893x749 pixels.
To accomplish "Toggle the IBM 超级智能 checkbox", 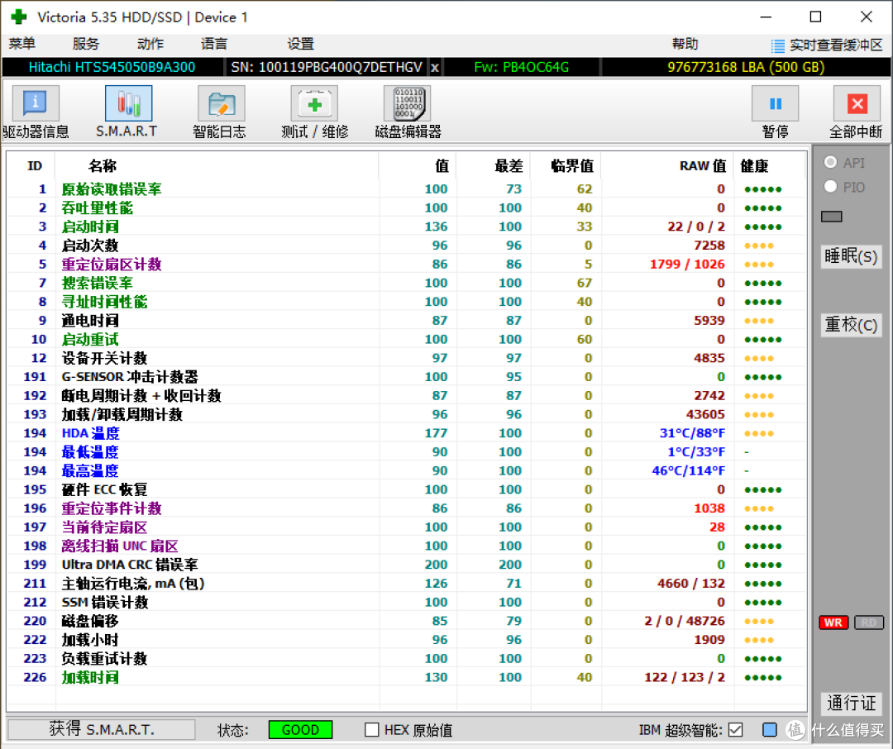I will [735, 730].
